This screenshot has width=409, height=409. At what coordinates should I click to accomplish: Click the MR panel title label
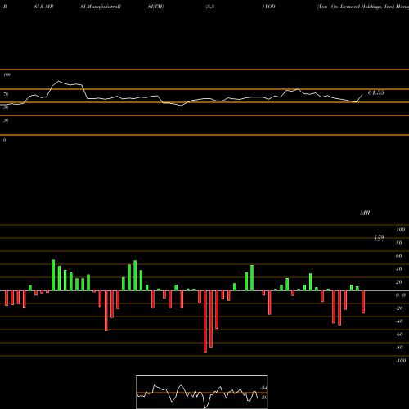point(365,213)
